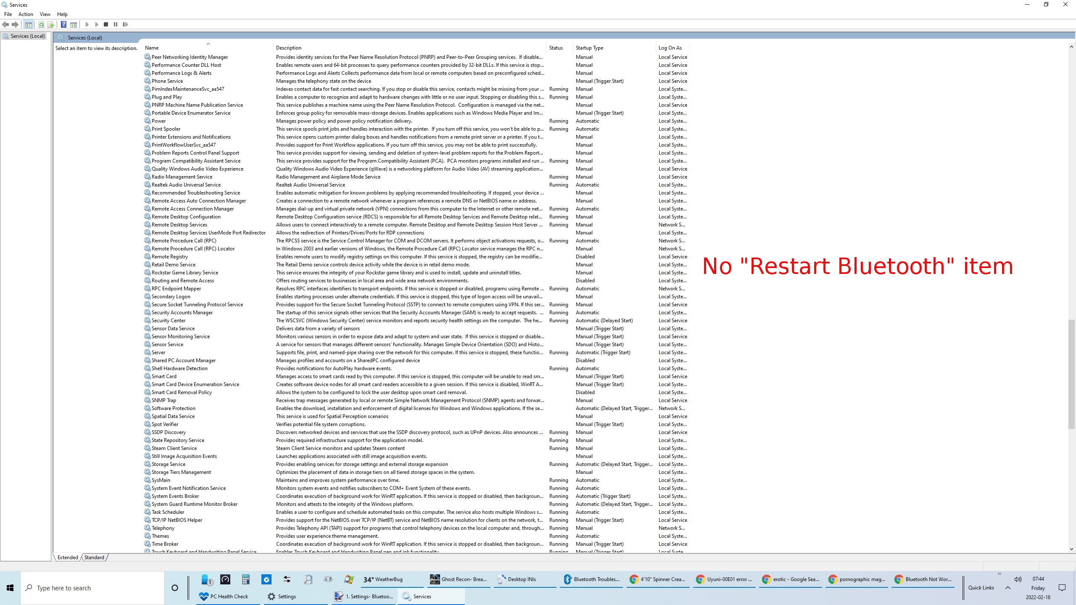Click the Refresh toolbar icon
This screenshot has height=605, width=1076.
coord(41,24)
